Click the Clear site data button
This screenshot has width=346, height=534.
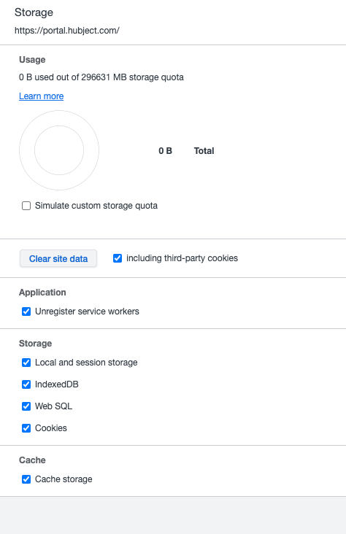tap(58, 258)
